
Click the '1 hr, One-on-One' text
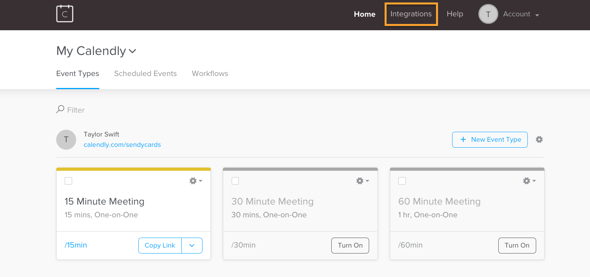pos(428,215)
